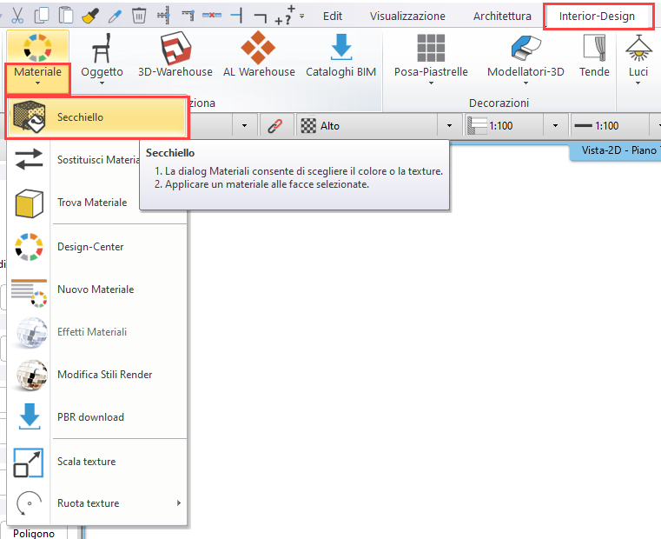Switch to the Visualizzazione tab
661x539 pixels.
(407, 16)
